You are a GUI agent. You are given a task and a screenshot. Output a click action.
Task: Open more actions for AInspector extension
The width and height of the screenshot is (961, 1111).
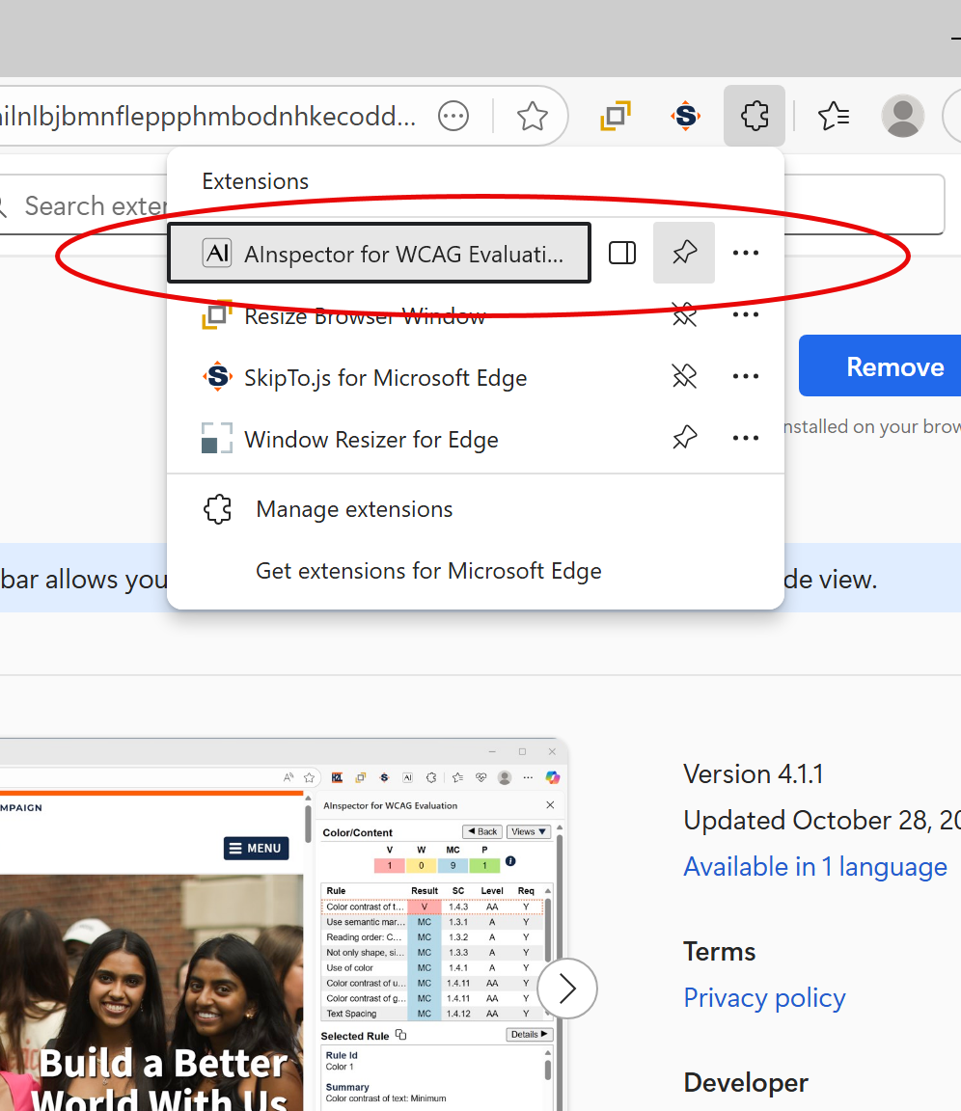pos(746,253)
